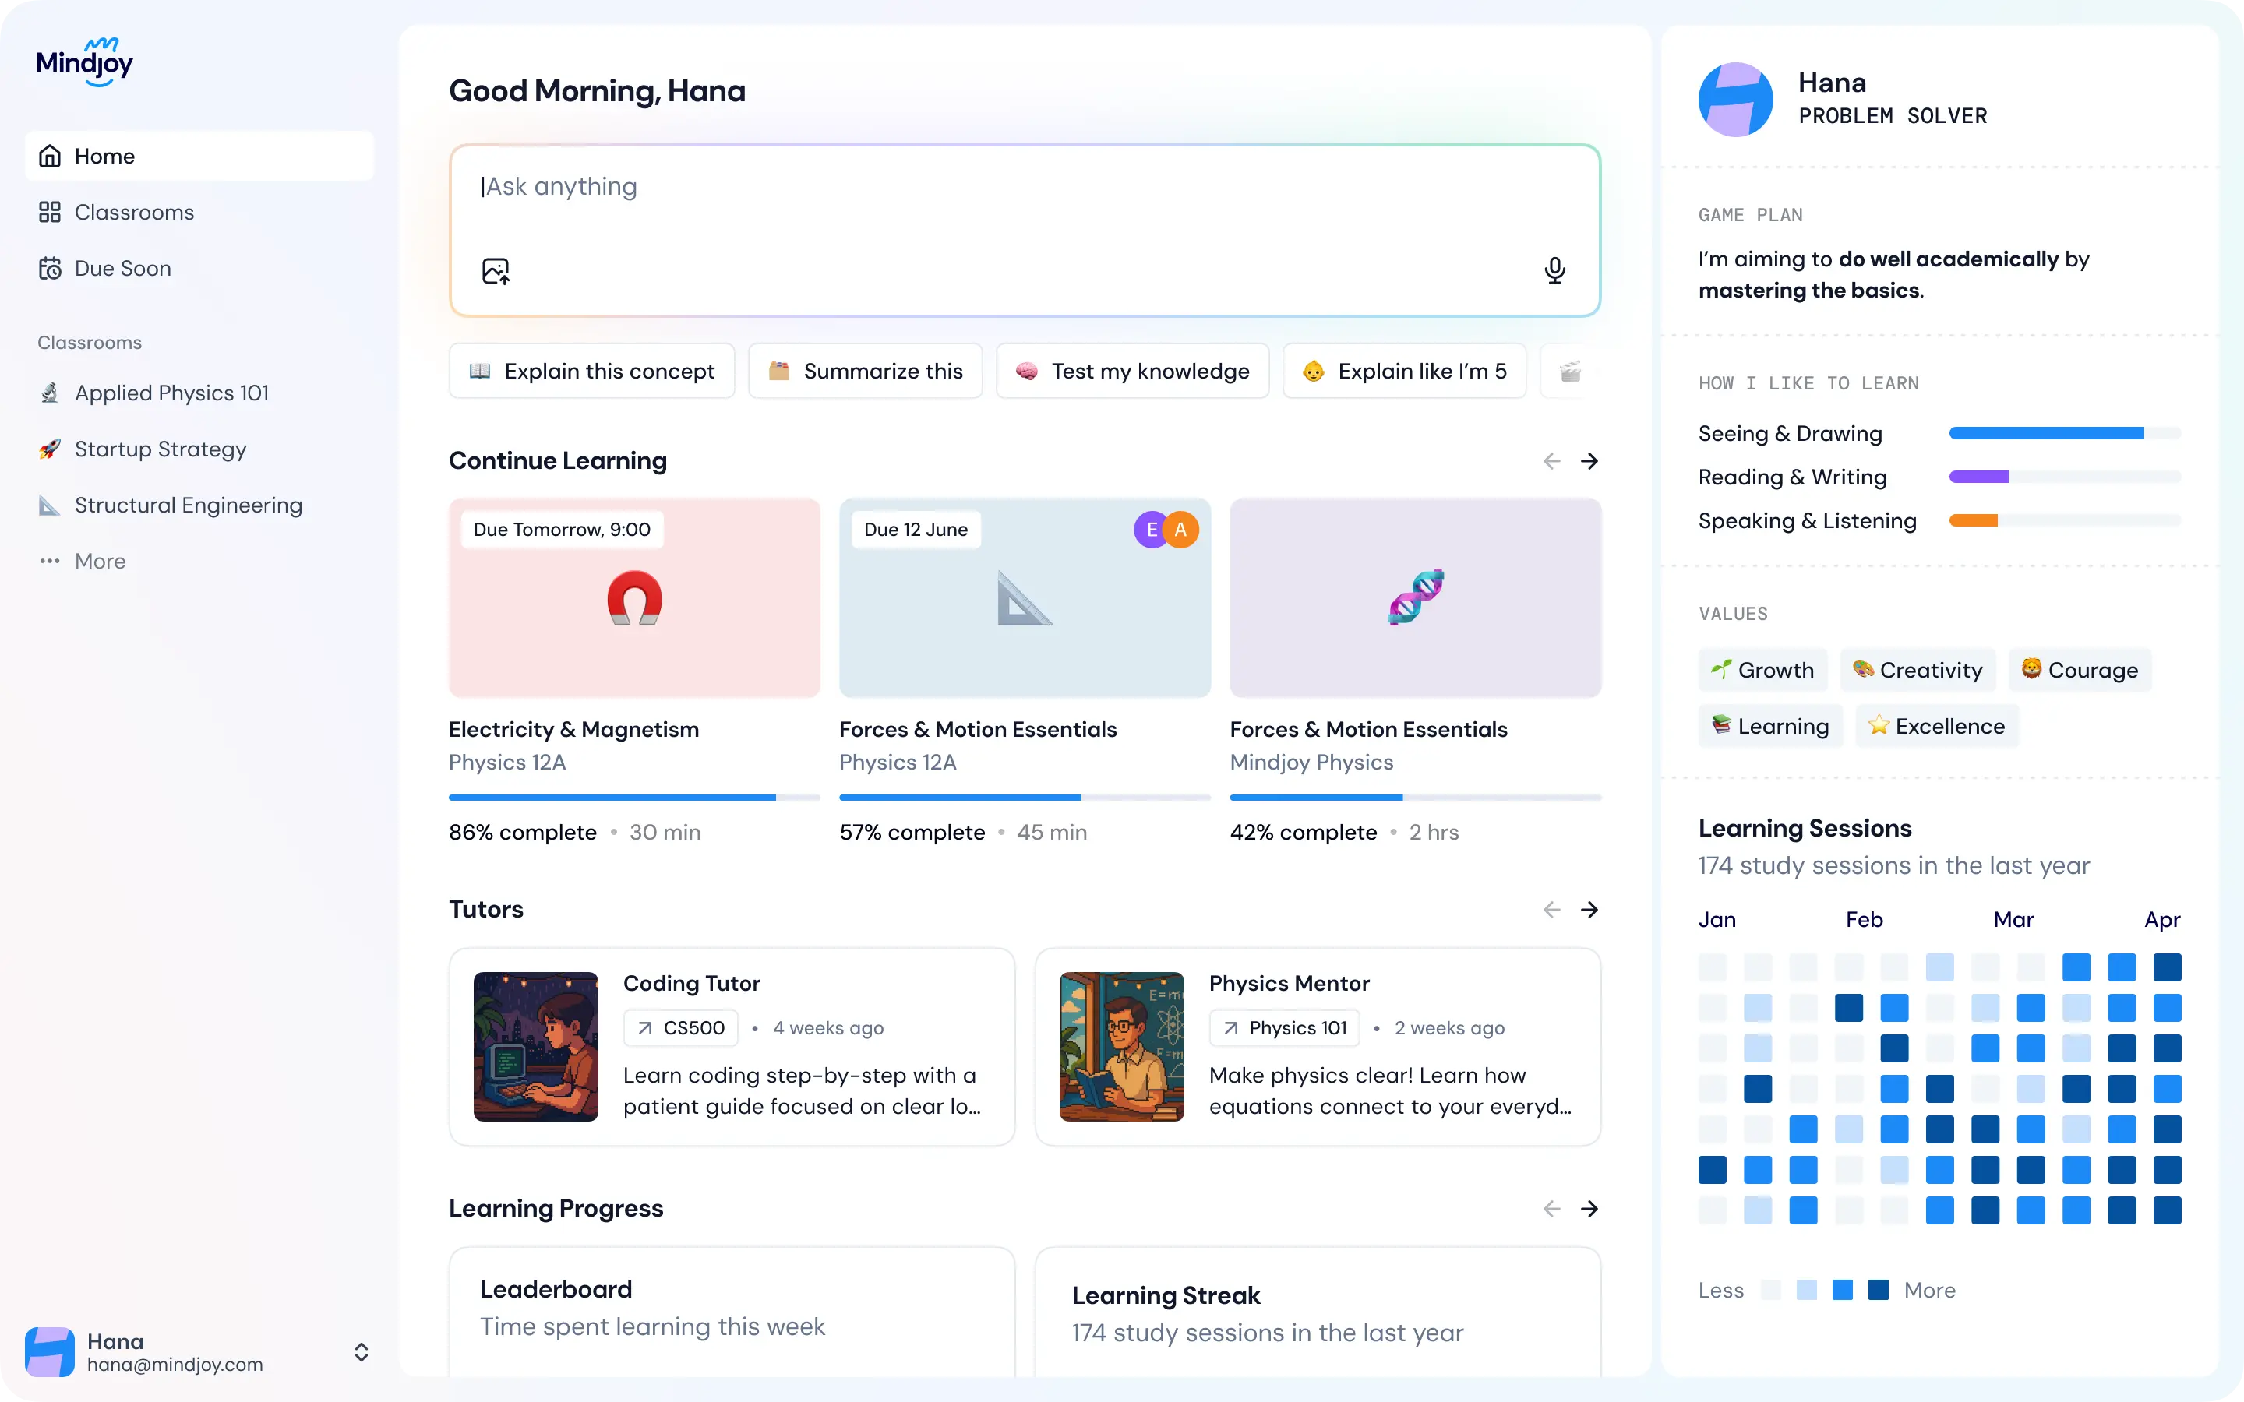The width and height of the screenshot is (2244, 1402).
Task: Click the Explain this concept chip
Action: [x=591, y=371]
